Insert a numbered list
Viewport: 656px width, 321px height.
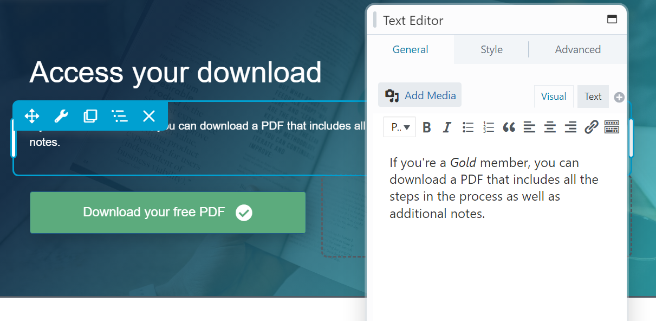pos(489,127)
